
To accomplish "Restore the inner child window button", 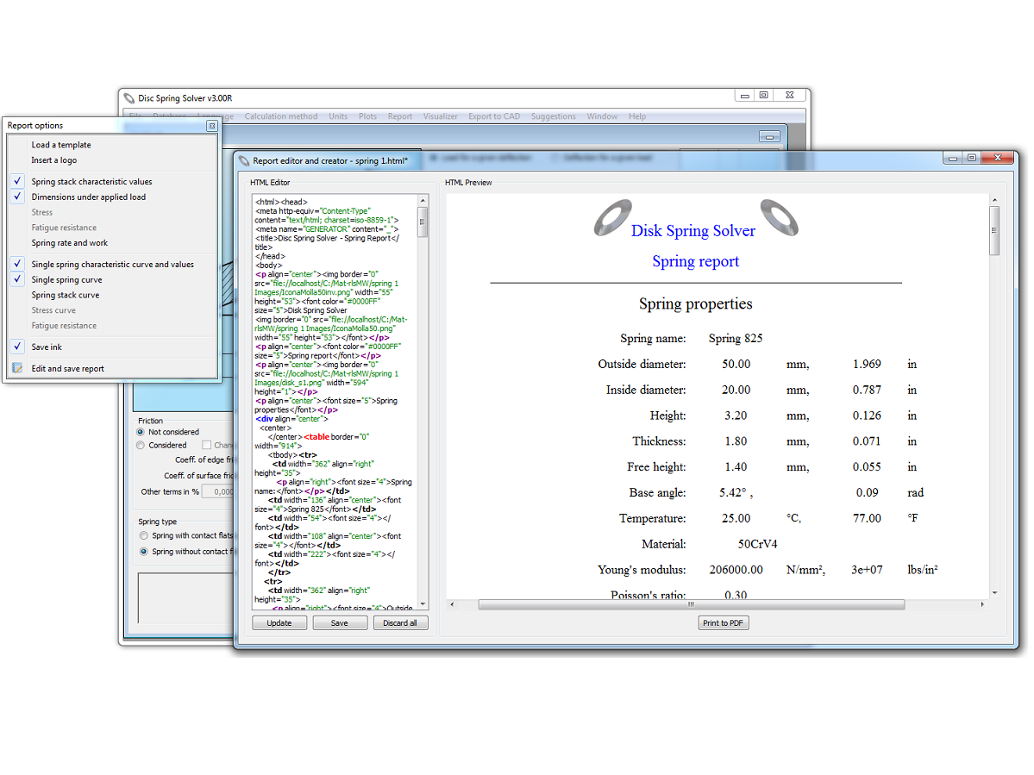I will pos(769,137).
